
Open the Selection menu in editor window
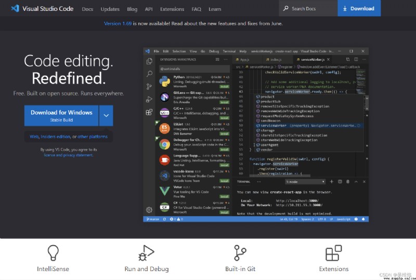(x=179, y=51)
